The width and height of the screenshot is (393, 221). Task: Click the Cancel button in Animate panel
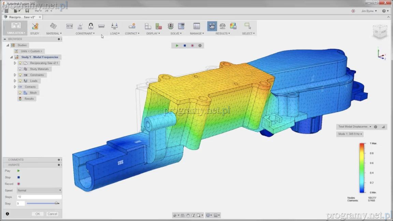click(52, 214)
